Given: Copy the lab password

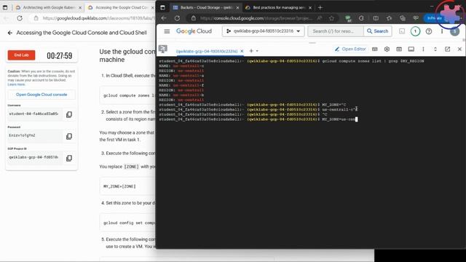Looking at the screenshot, I should pyautogui.click(x=69, y=136).
